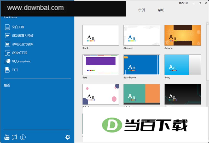
Task: Select the teal and orange theme thumbnail
Action: (x=142, y=94)
